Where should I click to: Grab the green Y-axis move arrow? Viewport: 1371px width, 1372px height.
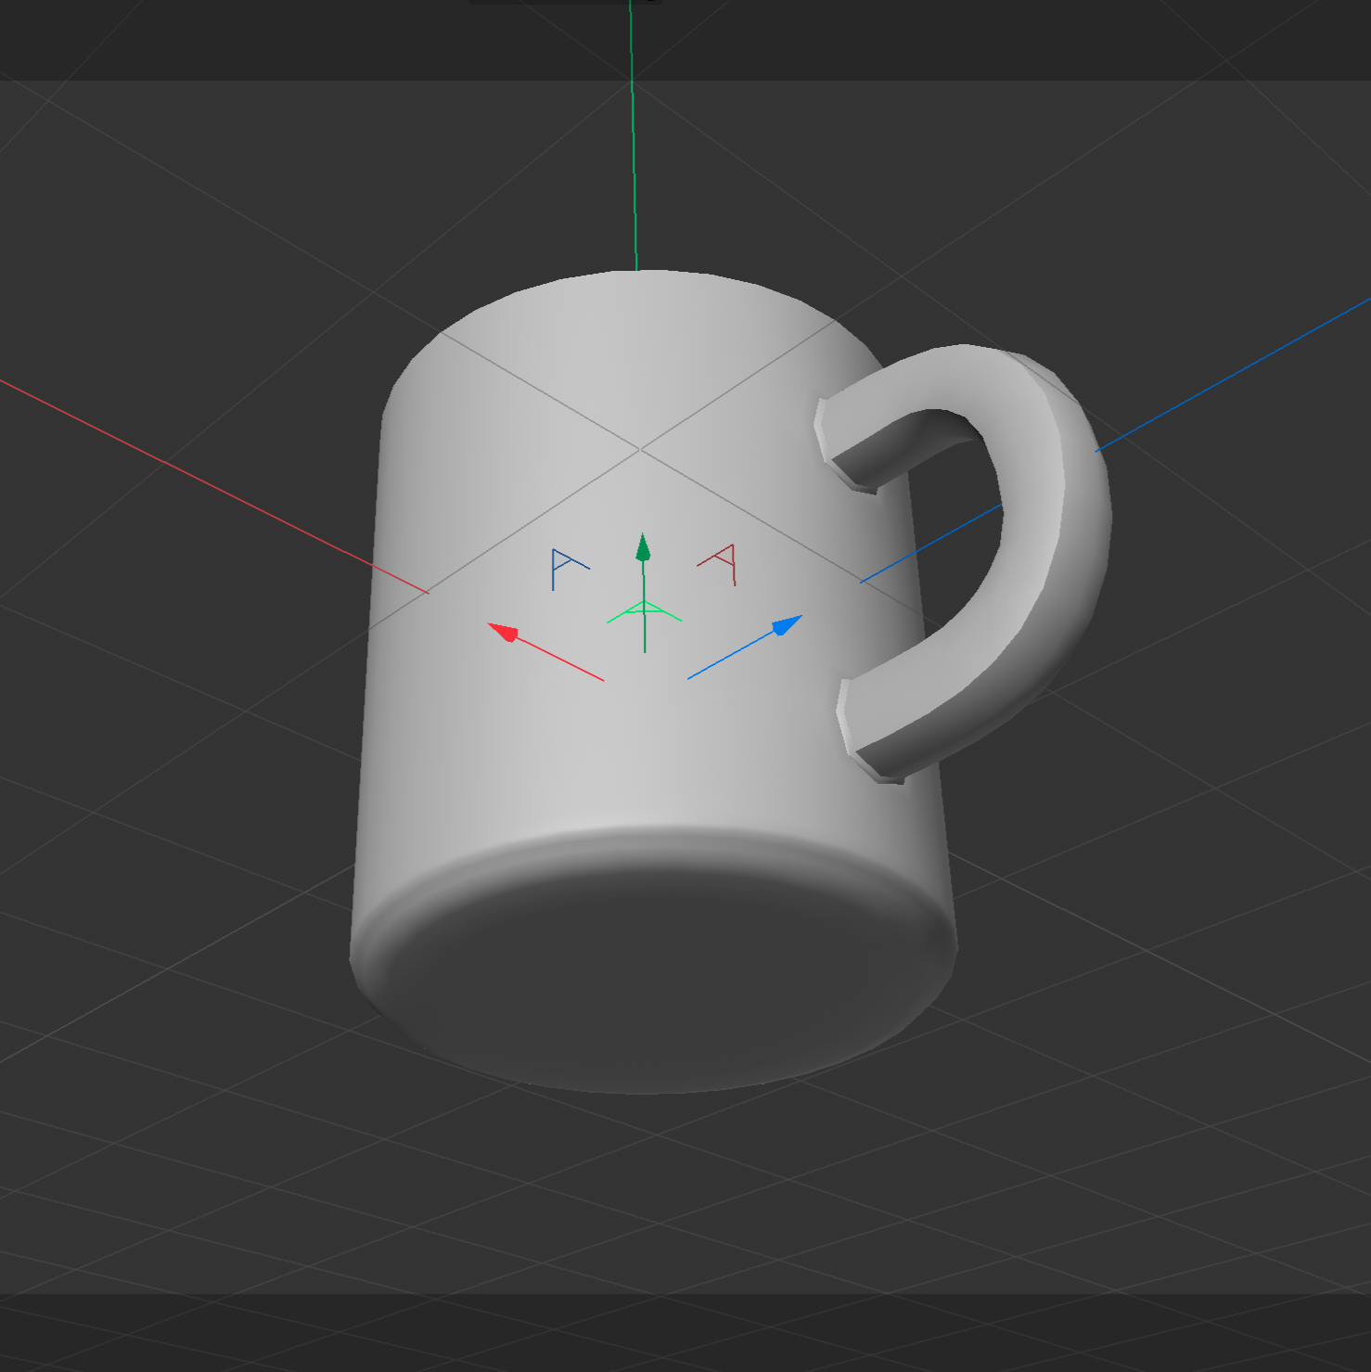click(x=643, y=547)
